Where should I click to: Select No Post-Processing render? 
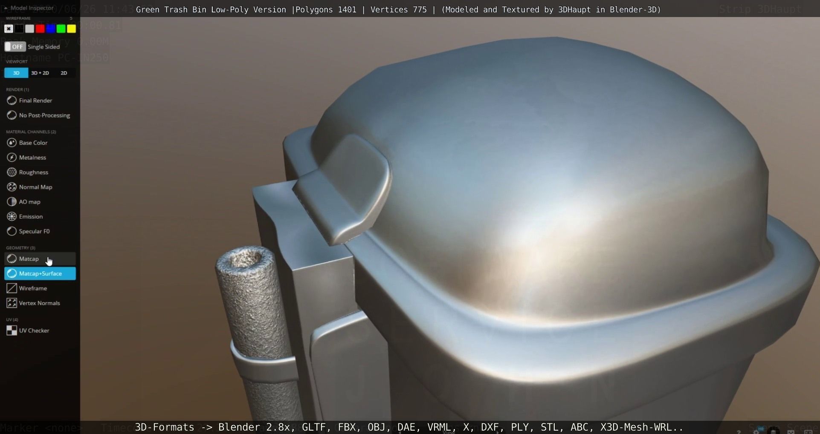pos(40,115)
